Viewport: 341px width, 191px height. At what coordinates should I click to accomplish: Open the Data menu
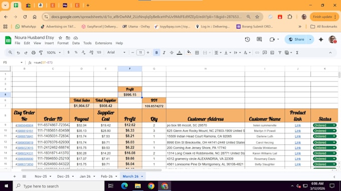click(76, 43)
